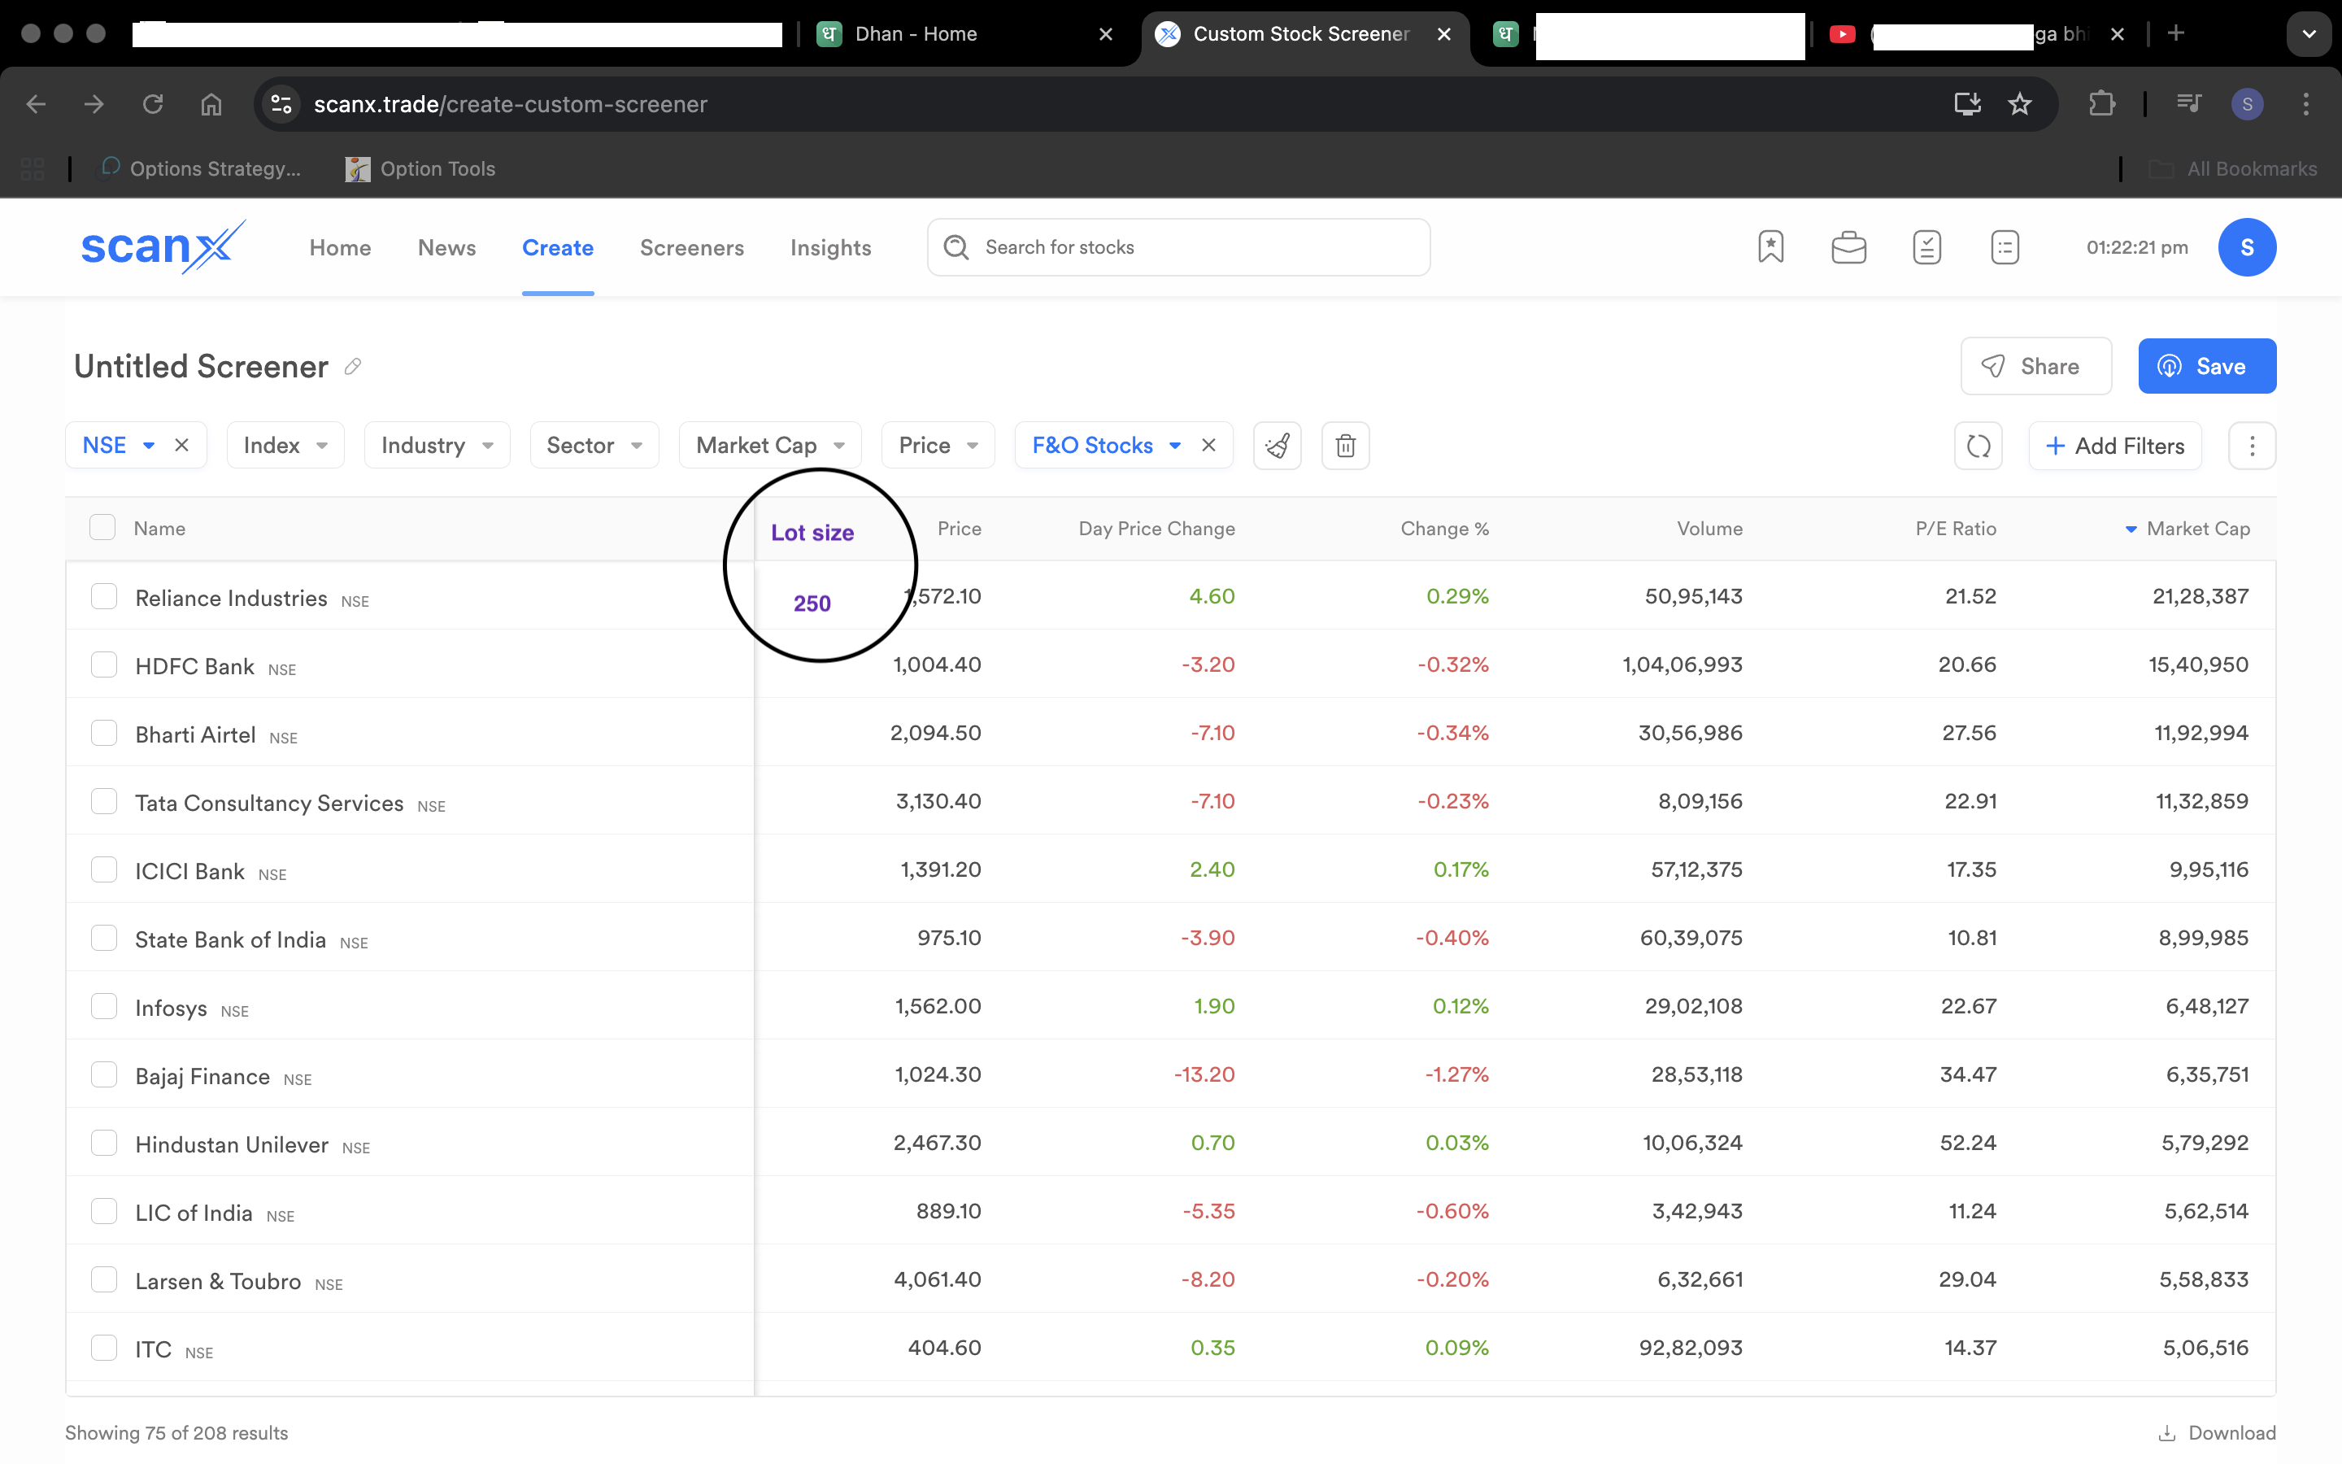Image resolution: width=2342 pixels, height=1464 pixels.
Task: Click the refresh results circular icon
Action: (x=1977, y=446)
